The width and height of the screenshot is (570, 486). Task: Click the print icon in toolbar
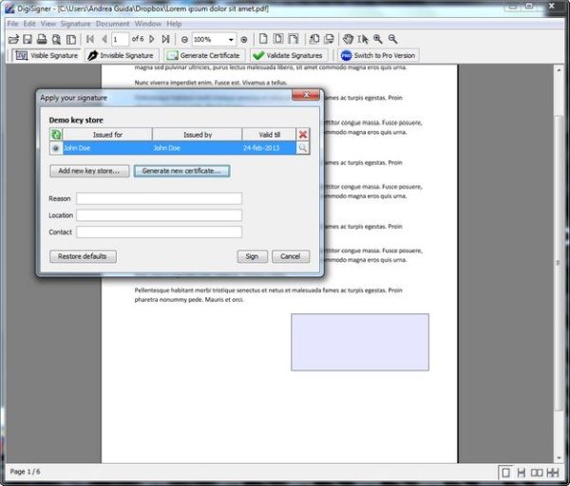[42, 39]
